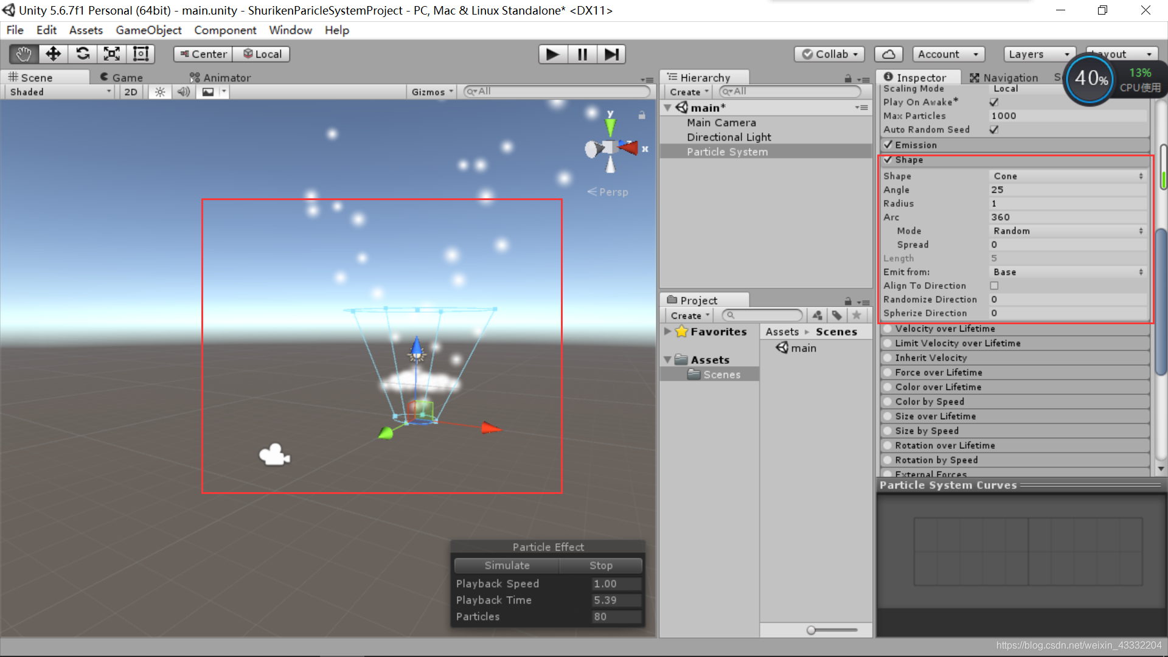Open the Collab dropdown
This screenshot has width=1168, height=657.
click(x=830, y=54)
